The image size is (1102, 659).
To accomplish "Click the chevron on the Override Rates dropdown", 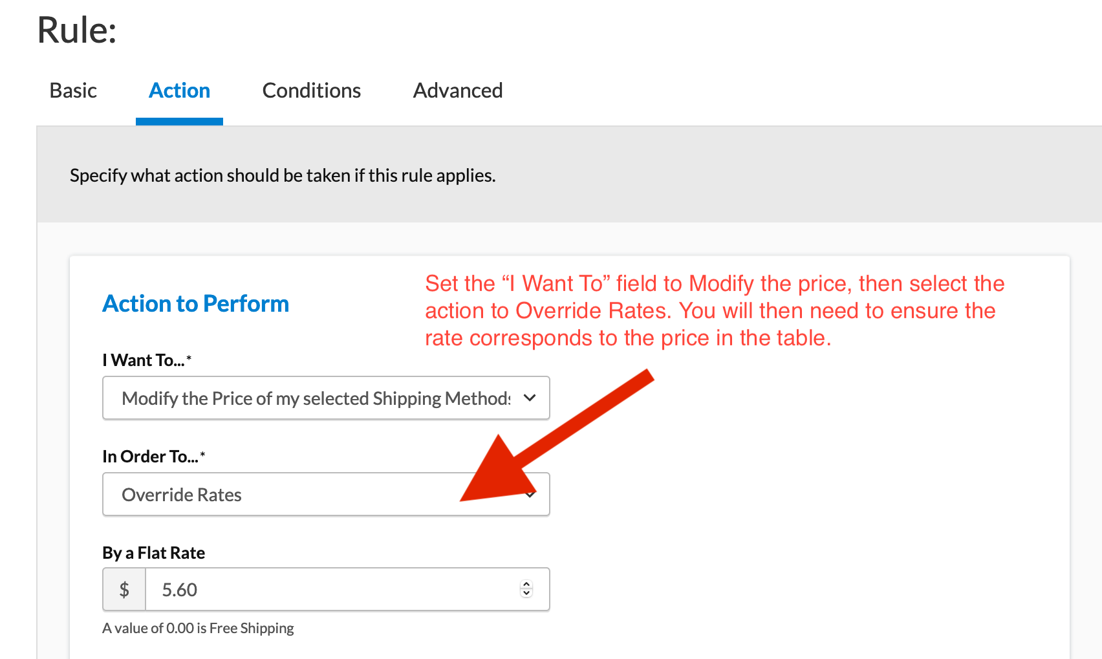I will coord(531,494).
